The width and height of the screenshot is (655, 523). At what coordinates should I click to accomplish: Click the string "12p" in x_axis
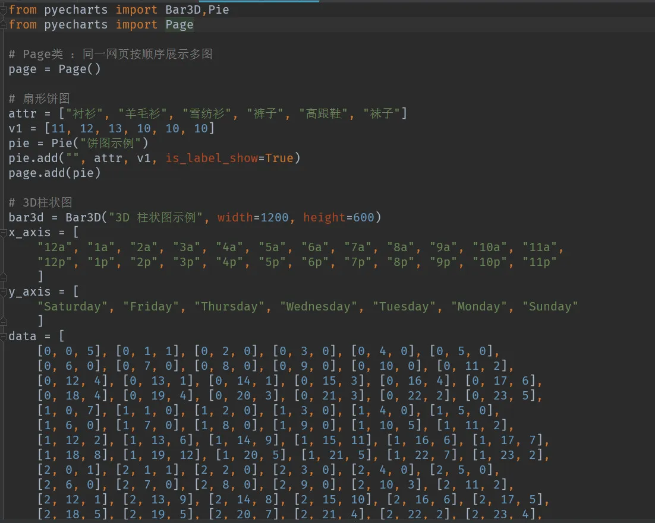click(x=55, y=262)
